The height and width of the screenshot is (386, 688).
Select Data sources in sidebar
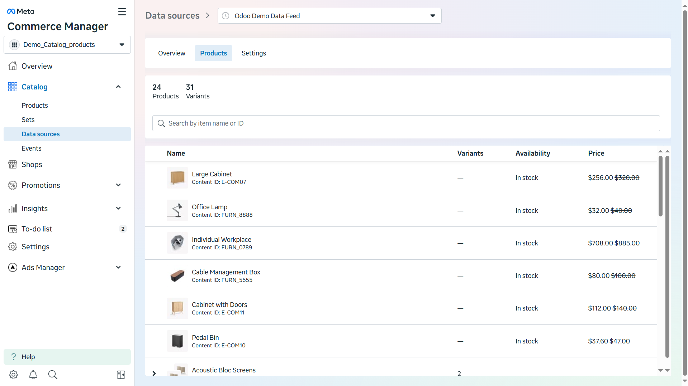(67, 134)
